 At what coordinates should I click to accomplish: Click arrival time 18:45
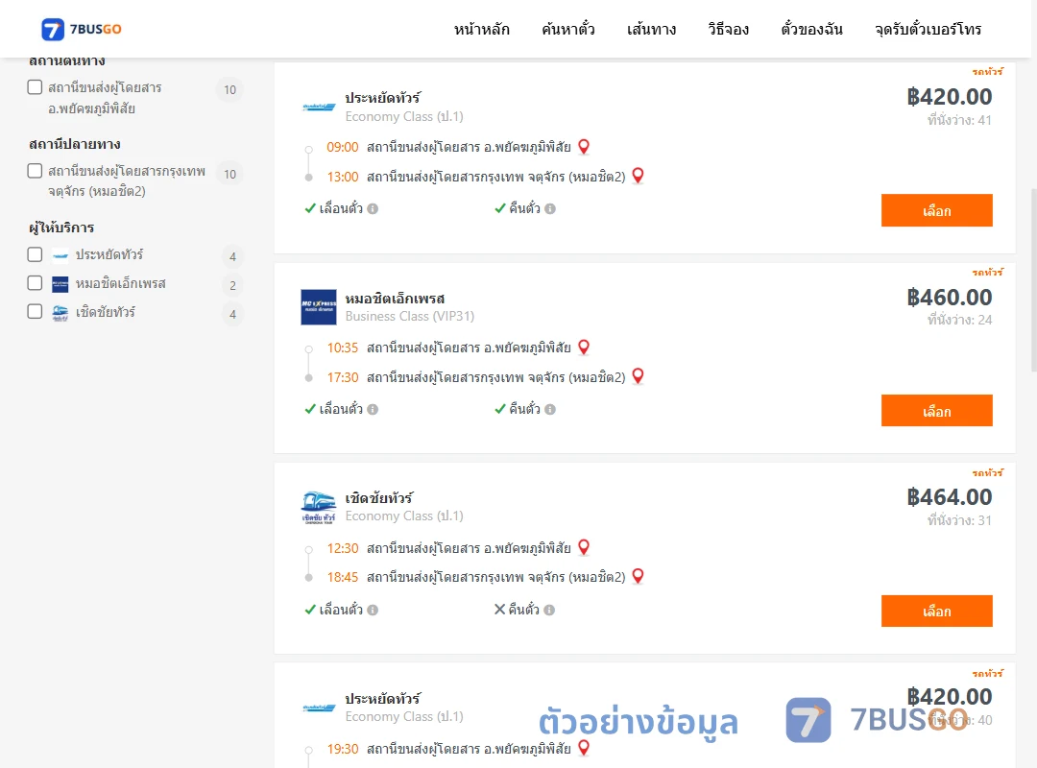(x=342, y=578)
